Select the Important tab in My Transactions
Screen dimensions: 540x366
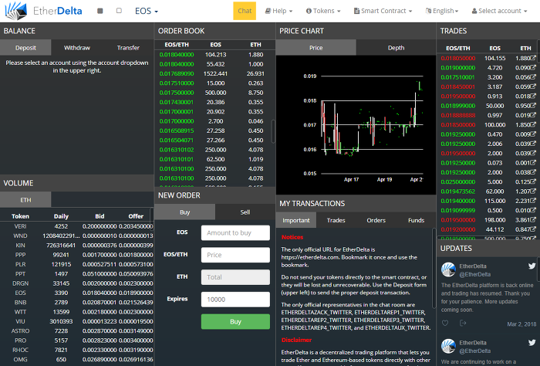pyautogui.click(x=296, y=220)
